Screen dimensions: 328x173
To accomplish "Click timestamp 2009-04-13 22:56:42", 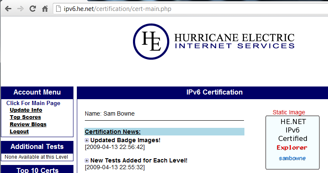I will [x=115, y=147].
